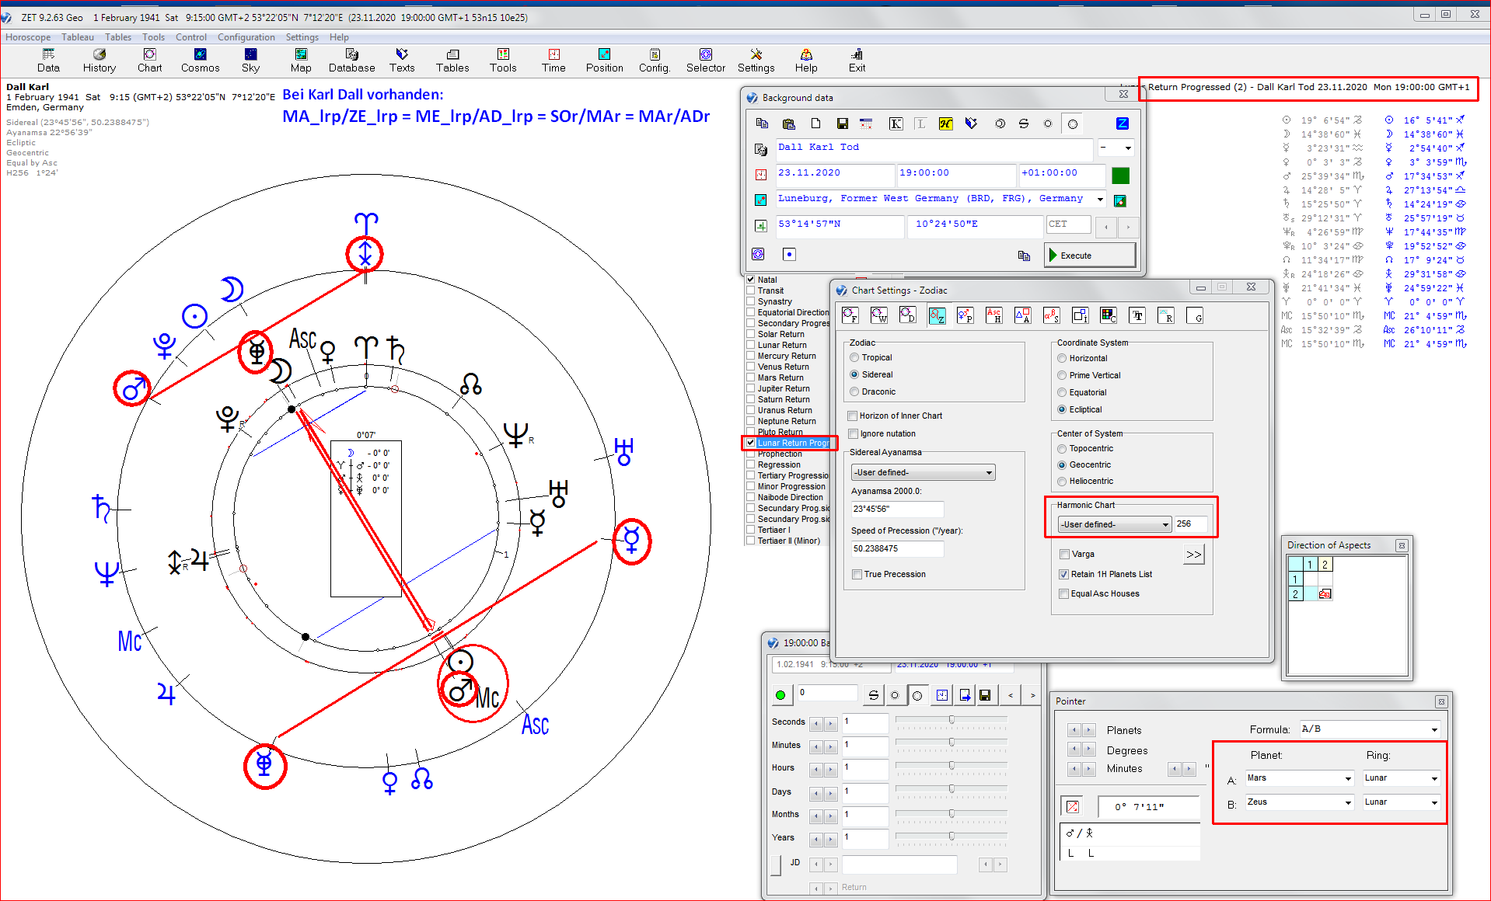
Task: Open the Tables toolbar icon
Action: [x=452, y=60]
